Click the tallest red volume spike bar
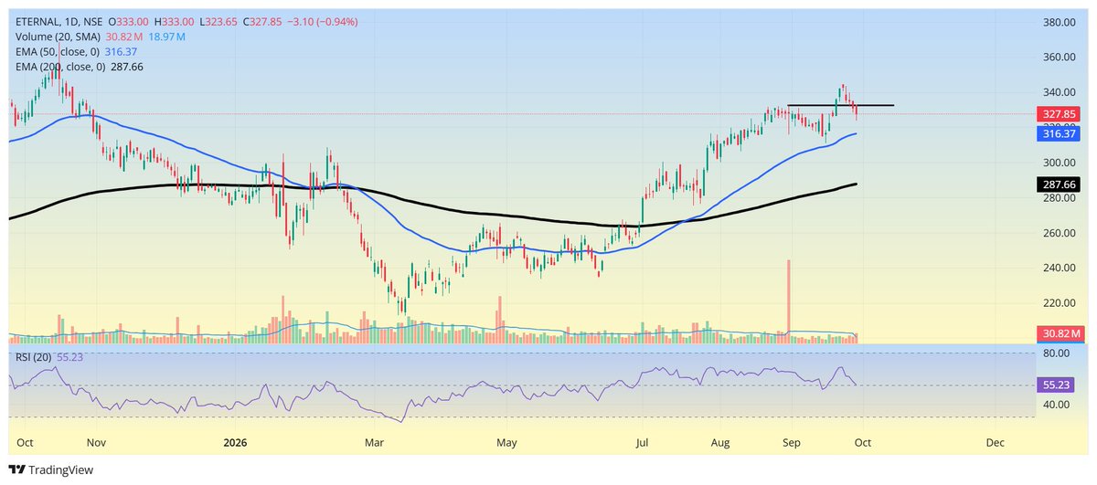The image size is (1097, 485). (x=788, y=301)
